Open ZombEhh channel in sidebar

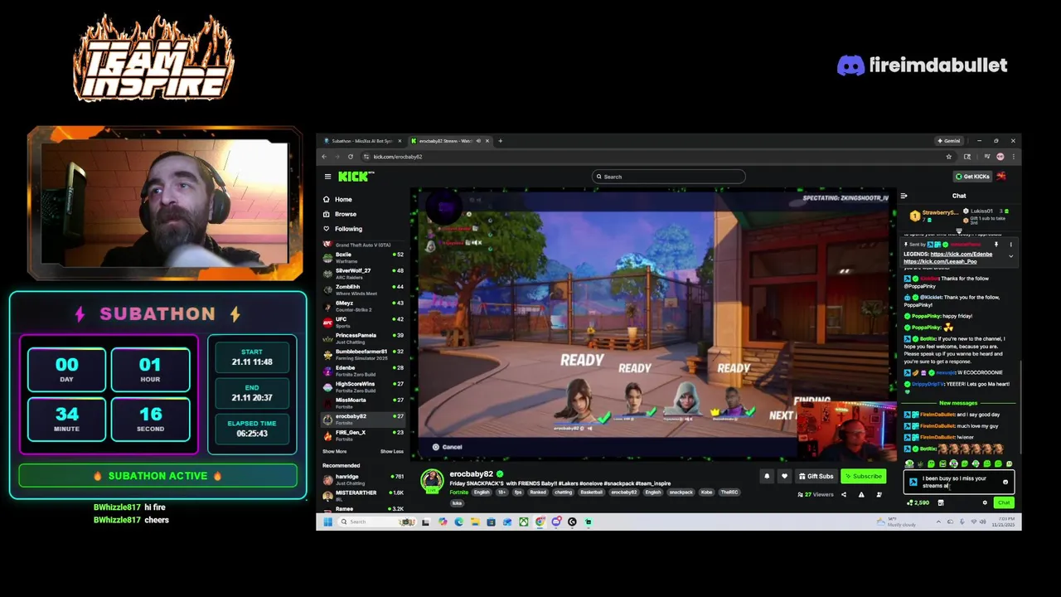tap(362, 289)
